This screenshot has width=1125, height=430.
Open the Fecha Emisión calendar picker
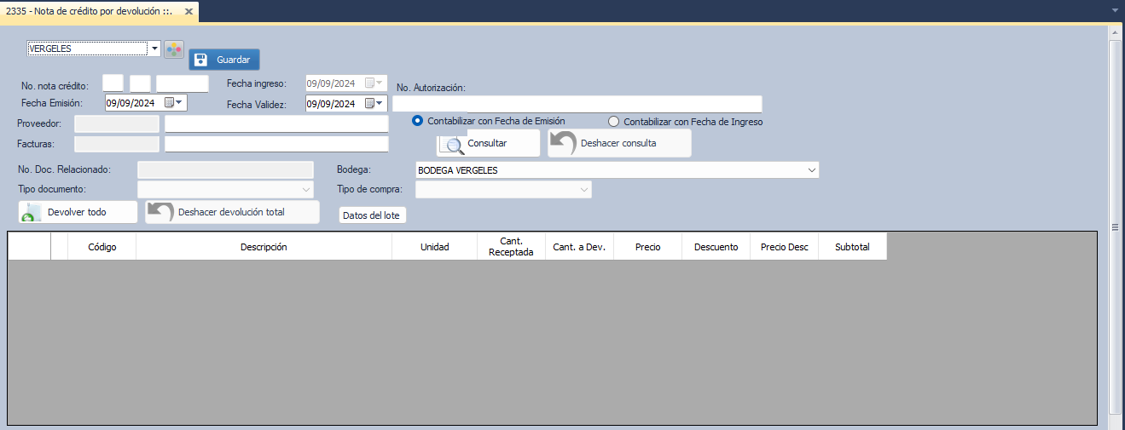point(174,103)
